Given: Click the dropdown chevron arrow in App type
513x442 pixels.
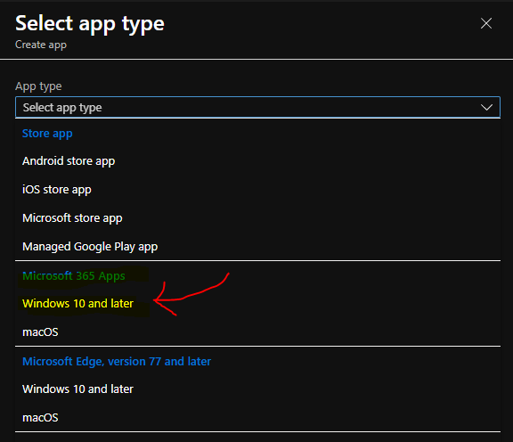Looking at the screenshot, I should (486, 108).
